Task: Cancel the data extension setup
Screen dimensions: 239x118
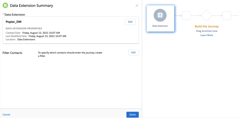Action: pos(6,115)
